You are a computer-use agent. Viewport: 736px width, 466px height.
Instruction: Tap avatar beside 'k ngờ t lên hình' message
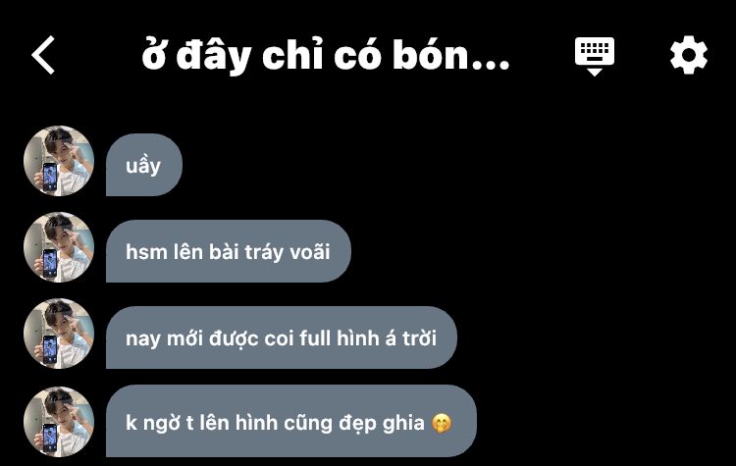click(59, 421)
